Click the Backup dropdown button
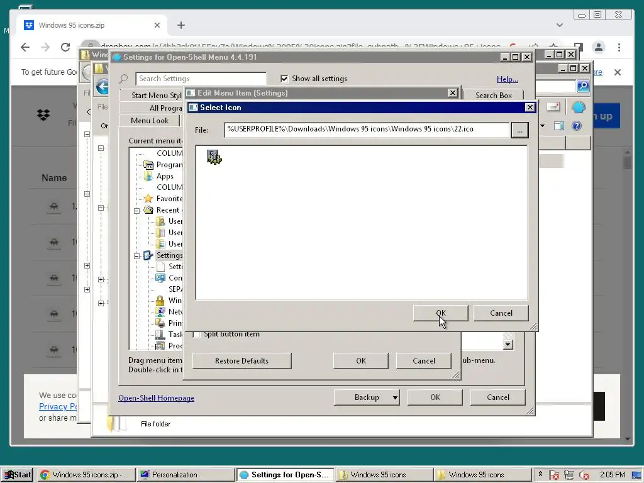Viewport: 644px width, 483px height. click(x=367, y=397)
